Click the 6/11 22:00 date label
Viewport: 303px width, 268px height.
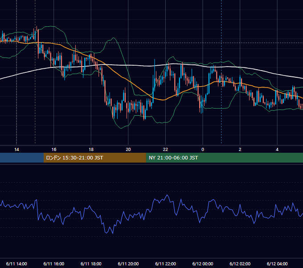pos(166,264)
